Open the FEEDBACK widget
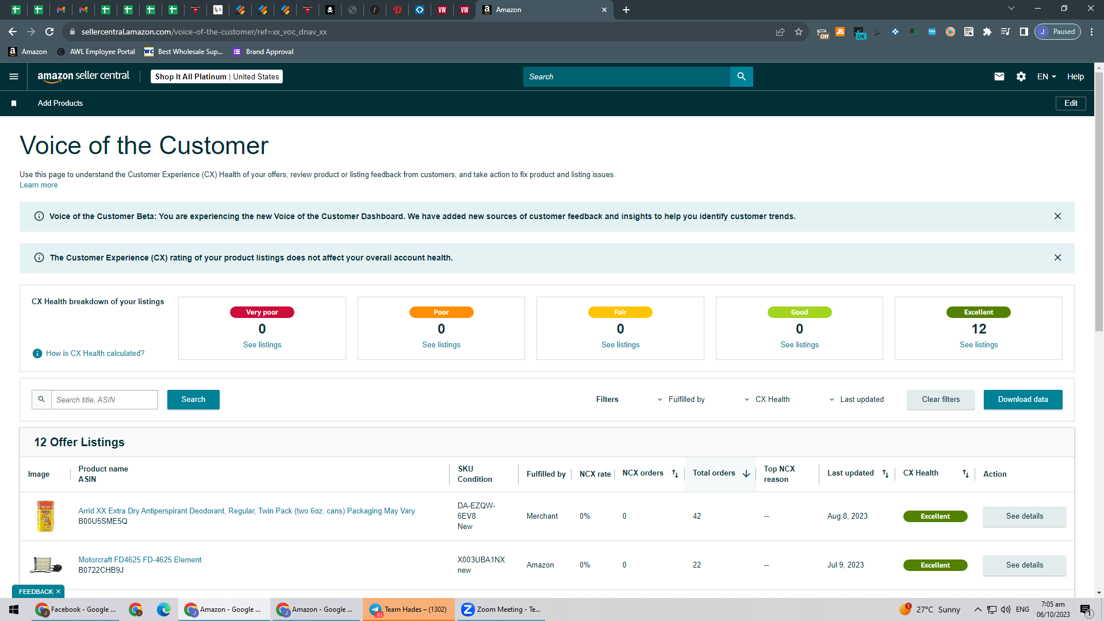Image resolution: width=1104 pixels, height=621 pixels. 36,592
